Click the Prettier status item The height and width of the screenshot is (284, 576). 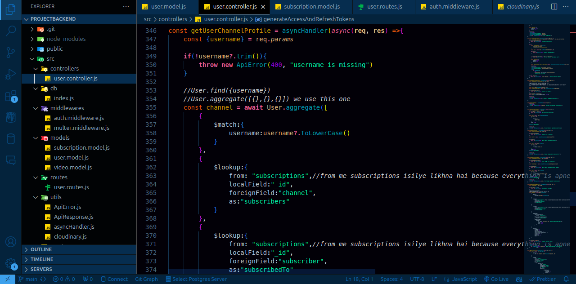[x=543, y=279]
